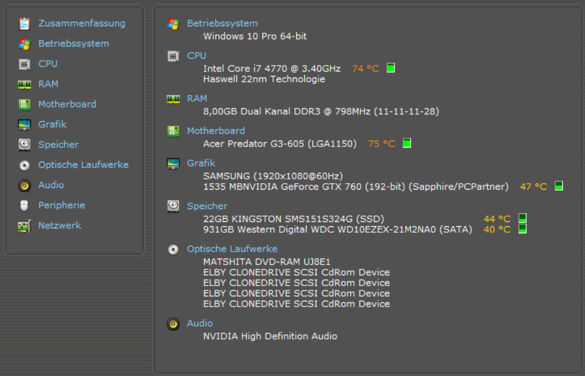Click the Grafik heading link in summary
This screenshot has width=585, height=376.
[x=201, y=163]
